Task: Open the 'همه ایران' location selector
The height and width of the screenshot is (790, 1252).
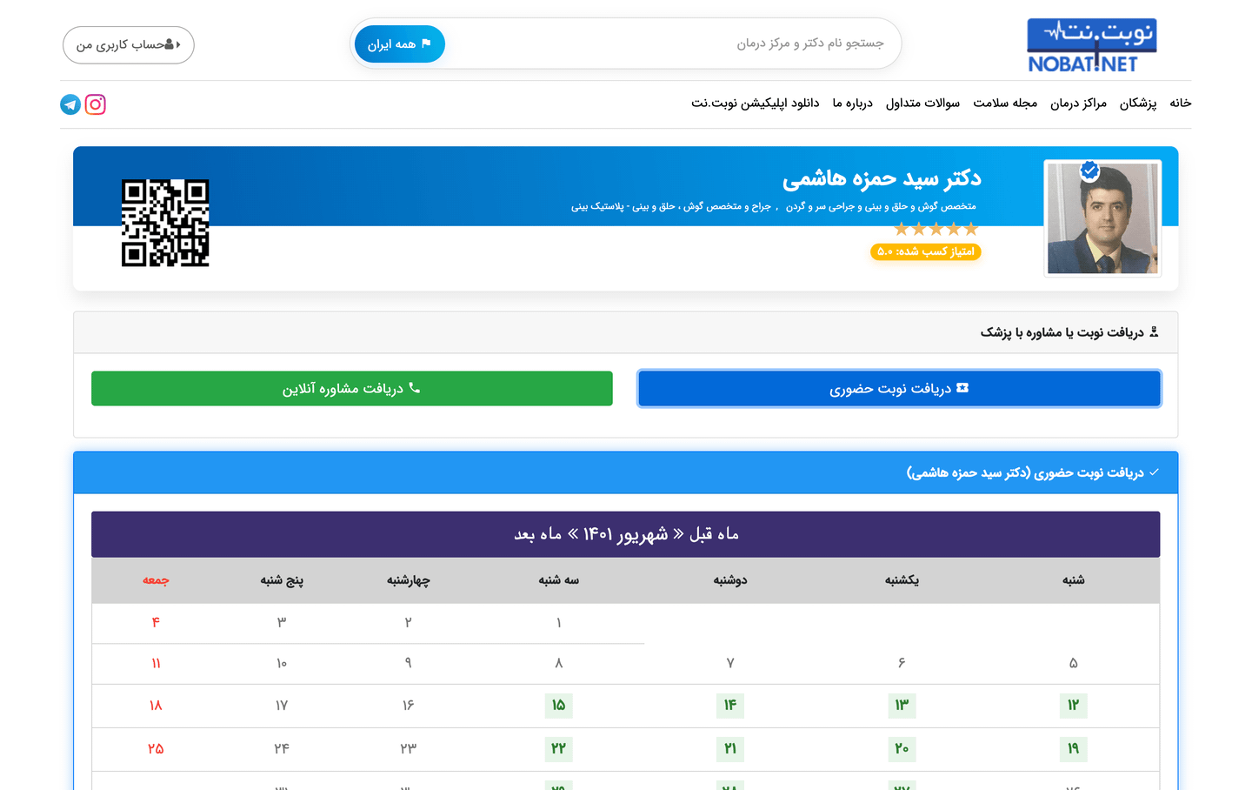Action: point(400,44)
